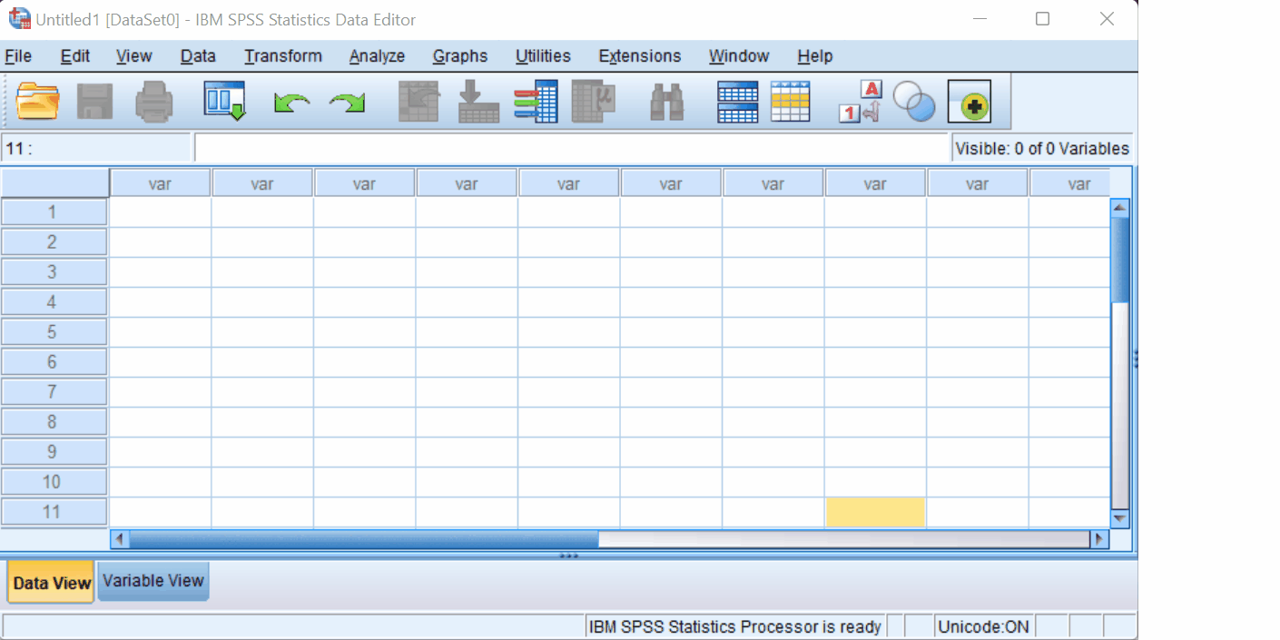Open the Split File tool
The width and height of the screenshot is (1280, 640).
pyautogui.click(x=736, y=101)
